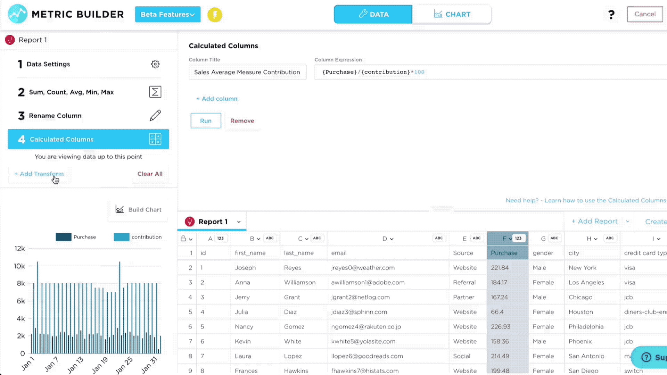Click the yellow lightning bolt icon
667x375 pixels.
pyautogui.click(x=215, y=15)
